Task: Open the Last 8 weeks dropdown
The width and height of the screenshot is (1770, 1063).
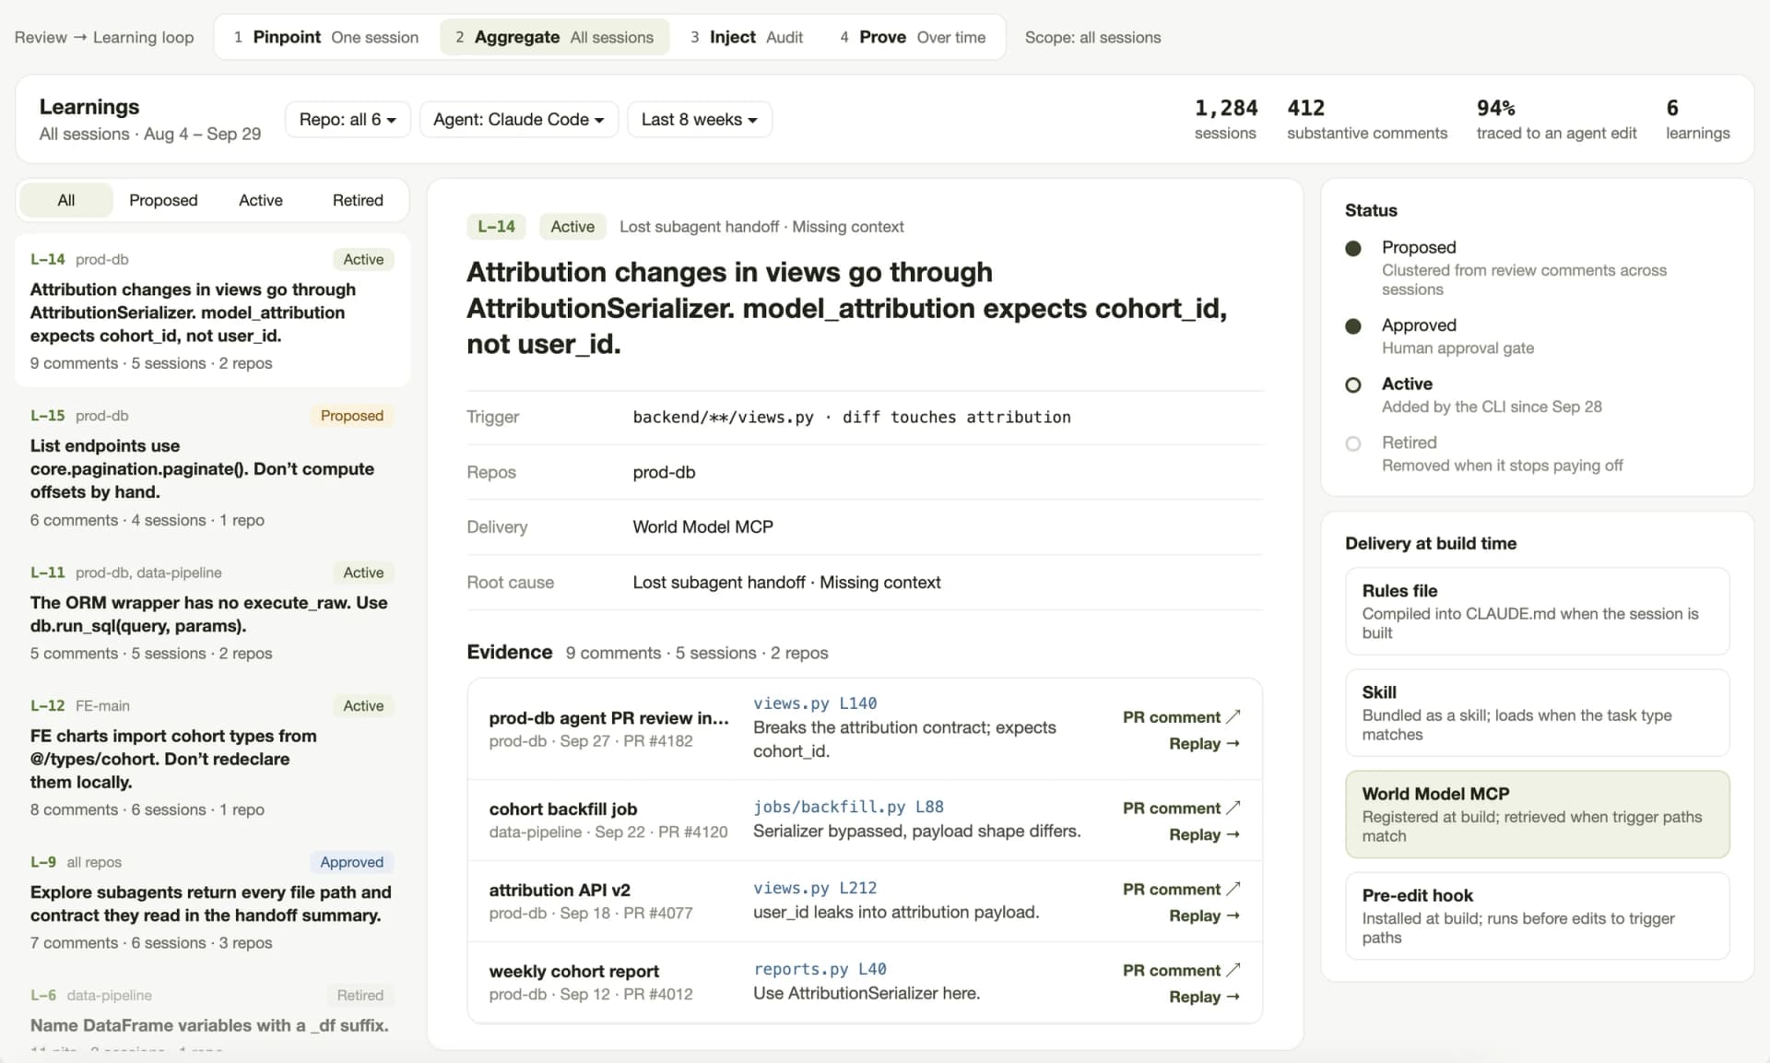Action: tap(700, 119)
